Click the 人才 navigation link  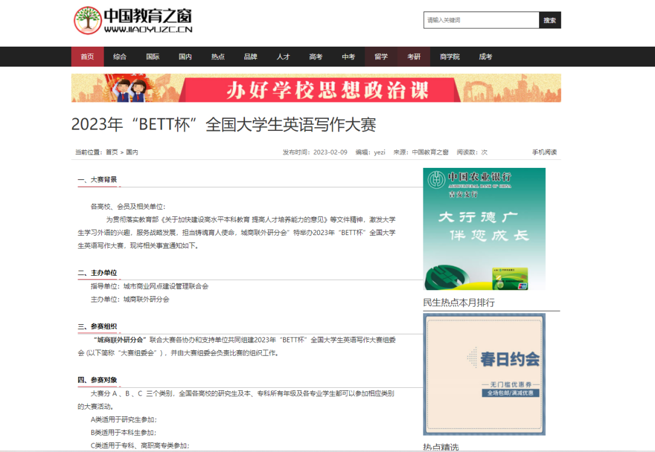pos(283,56)
